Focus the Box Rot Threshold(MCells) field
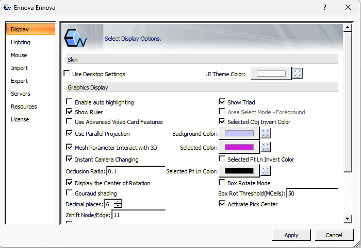The image size is (361, 248). tap(313, 193)
